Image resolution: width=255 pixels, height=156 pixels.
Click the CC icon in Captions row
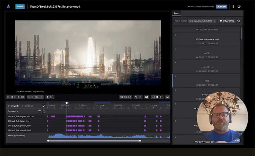click(44, 111)
